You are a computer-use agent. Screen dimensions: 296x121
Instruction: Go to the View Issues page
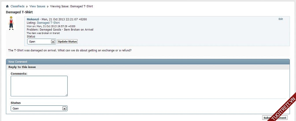tap(37, 6)
